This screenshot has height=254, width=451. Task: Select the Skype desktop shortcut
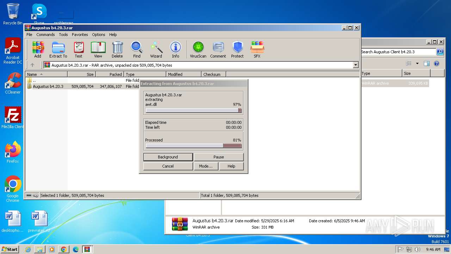39,13
